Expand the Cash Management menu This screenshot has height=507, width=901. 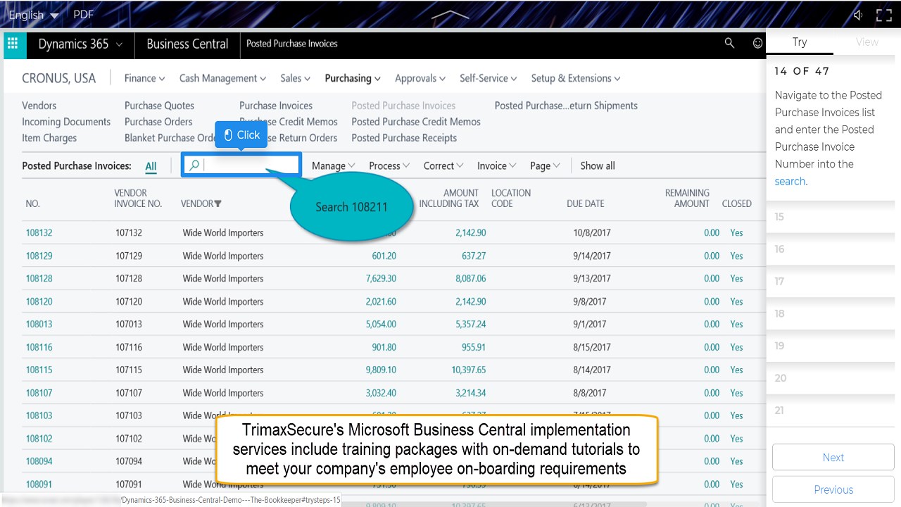point(222,78)
